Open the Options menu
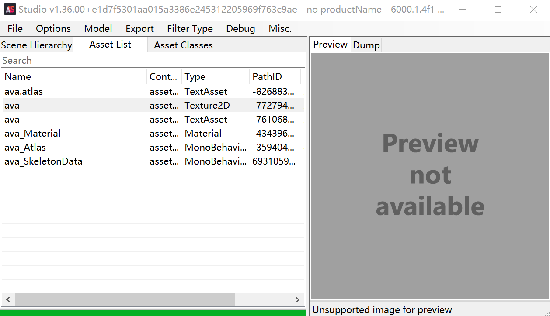The width and height of the screenshot is (550, 316). click(53, 29)
